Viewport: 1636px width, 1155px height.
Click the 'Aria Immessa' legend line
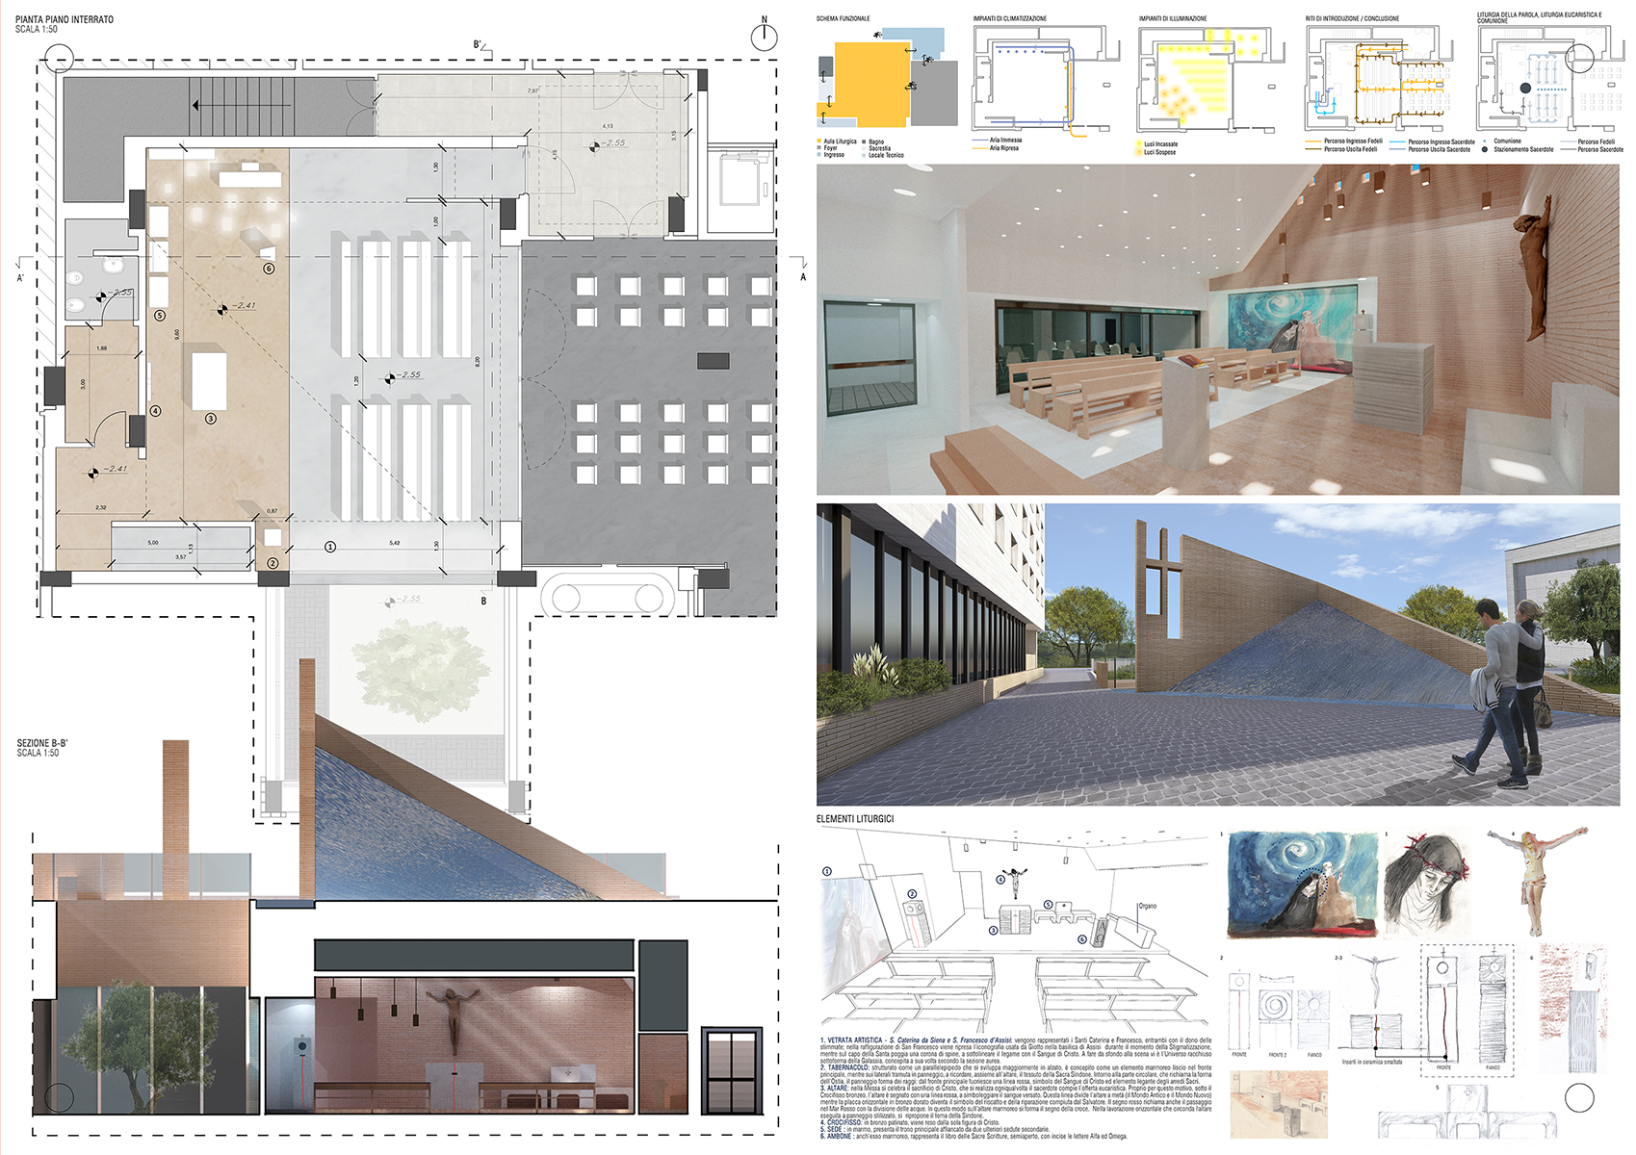point(999,140)
